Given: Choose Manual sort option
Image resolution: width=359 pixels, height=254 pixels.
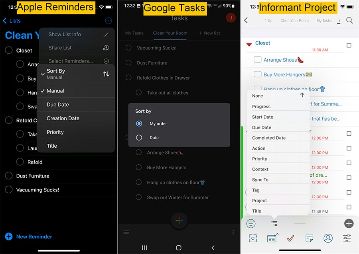Looking at the screenshot, I should tap(76, 91).
